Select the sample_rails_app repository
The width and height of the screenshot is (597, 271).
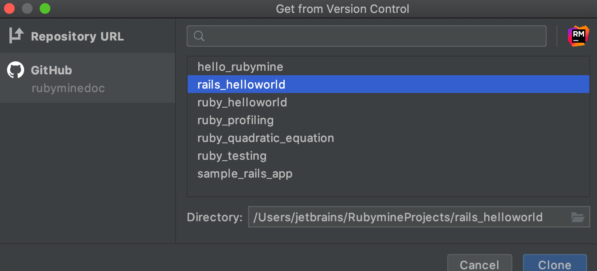[245, 174]
